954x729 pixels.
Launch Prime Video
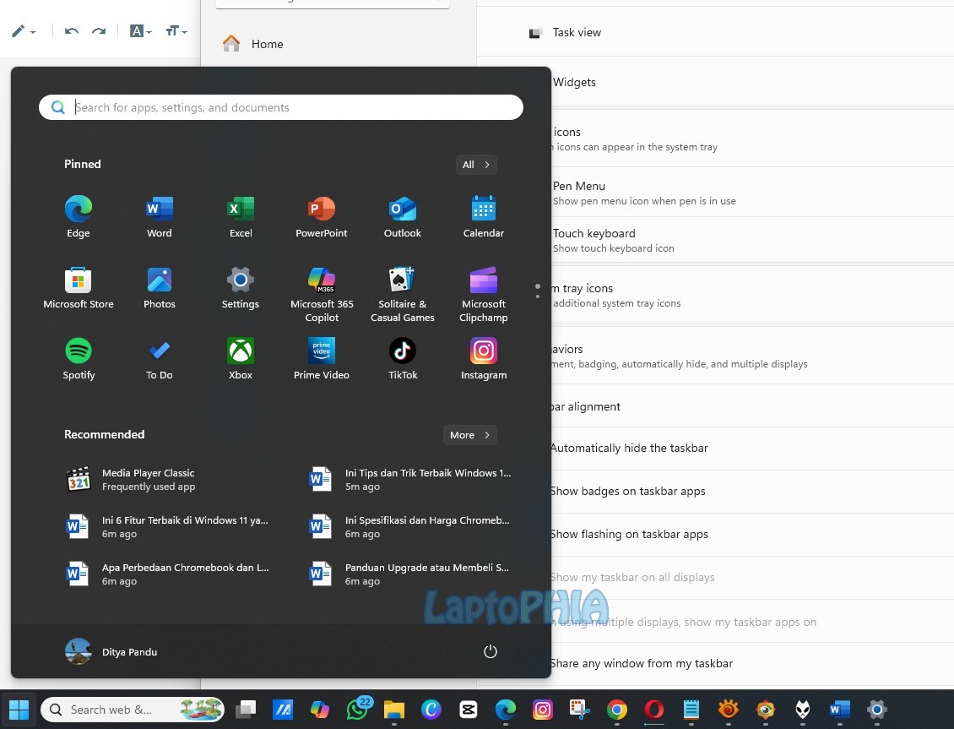point(322,358)
